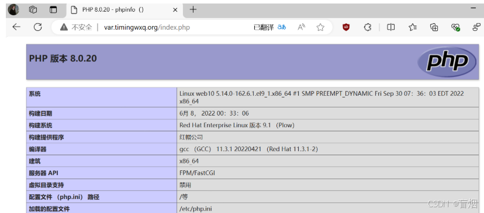
Task: Open browser essentials heart icon
Action: pos(455,27)
